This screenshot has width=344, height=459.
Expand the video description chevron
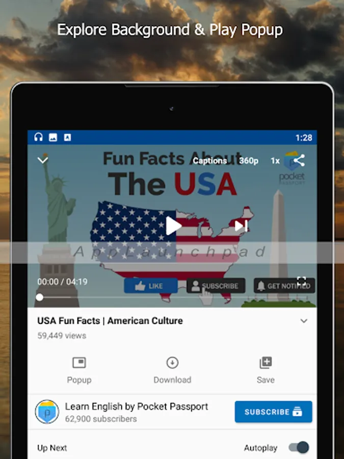click(304, 321)
